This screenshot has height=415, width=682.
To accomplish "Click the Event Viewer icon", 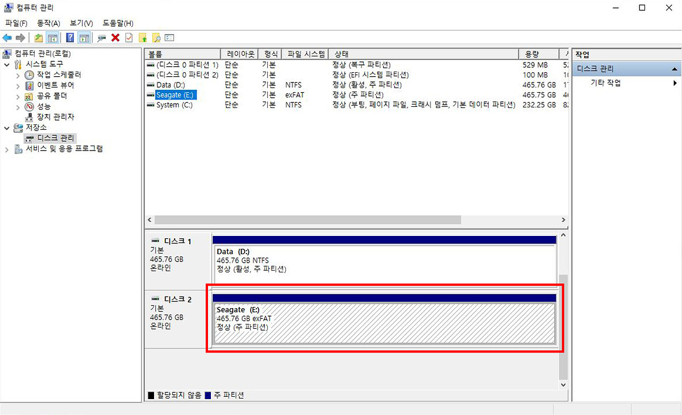I will tap(30, 85).
